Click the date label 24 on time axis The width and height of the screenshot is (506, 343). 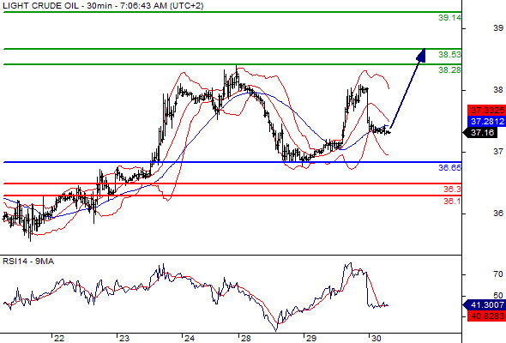pos(189,339)
